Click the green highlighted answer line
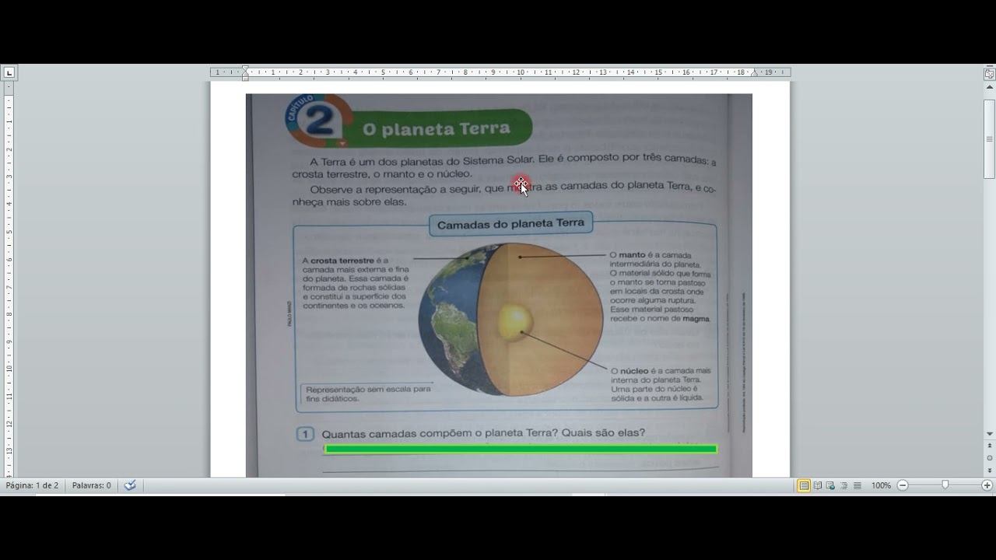Image resolution: width=996 pixels, height=560 pixels. point(520,449)
